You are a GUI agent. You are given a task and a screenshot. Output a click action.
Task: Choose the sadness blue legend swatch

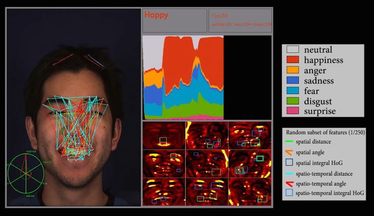(x=293, y=81)
